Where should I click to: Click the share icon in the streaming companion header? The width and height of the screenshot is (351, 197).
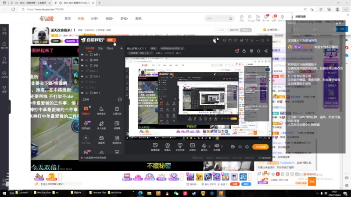coord(266,51)
